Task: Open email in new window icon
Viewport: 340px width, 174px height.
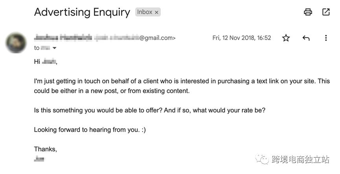Action: click(x=326, y=12)
